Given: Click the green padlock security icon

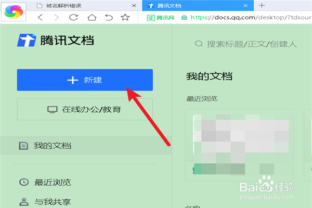Looking at the screenshot, I should coord(184,18).
